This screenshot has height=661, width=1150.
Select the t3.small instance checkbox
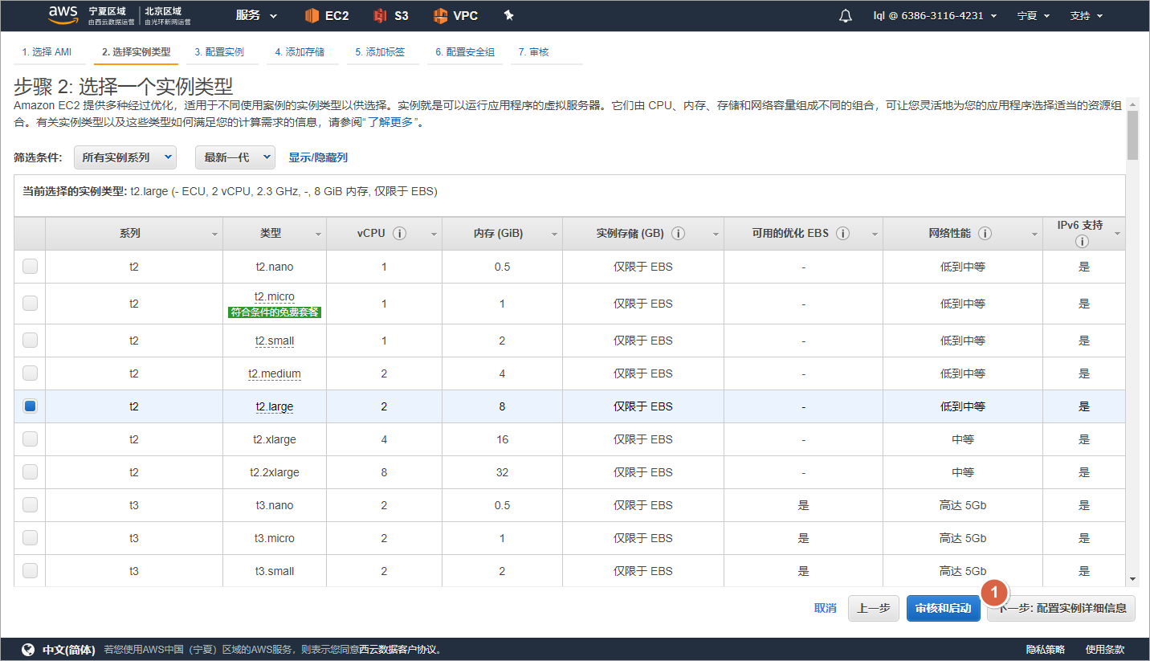[x=30, y=571]
